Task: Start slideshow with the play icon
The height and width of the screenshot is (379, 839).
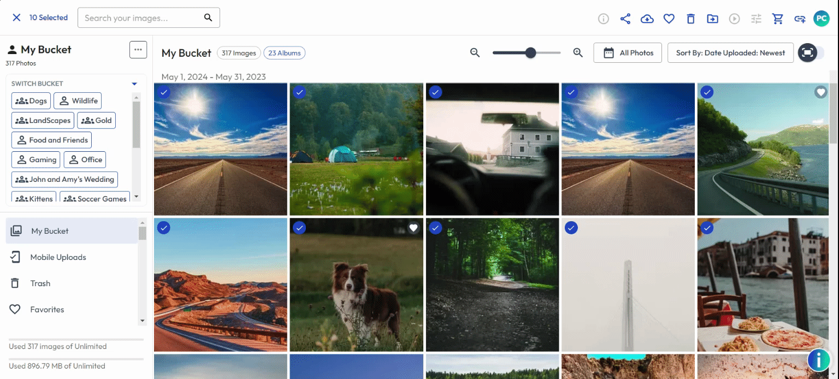Action: click(735, 19)
